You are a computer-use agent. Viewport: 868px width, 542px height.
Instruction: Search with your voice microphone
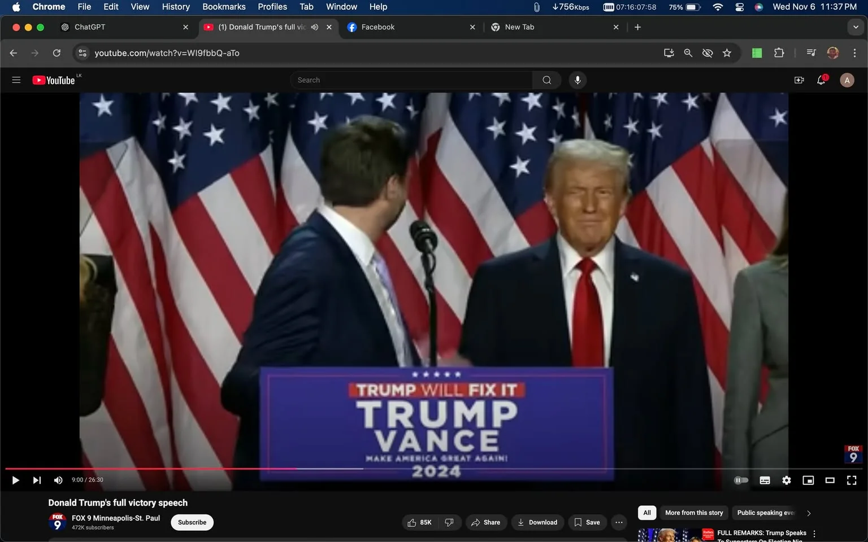578,80
